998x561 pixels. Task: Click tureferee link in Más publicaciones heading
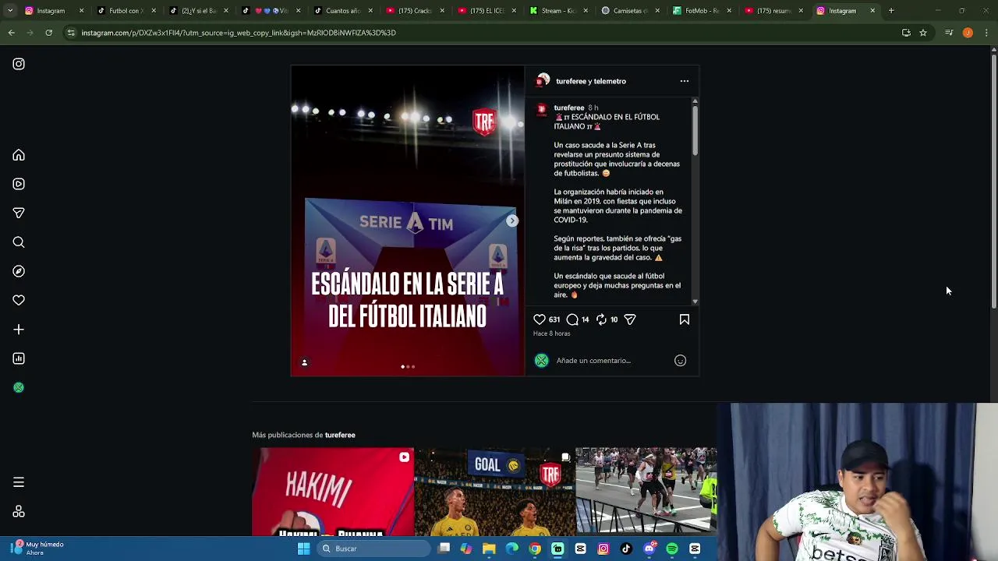[x=340, y=435]
